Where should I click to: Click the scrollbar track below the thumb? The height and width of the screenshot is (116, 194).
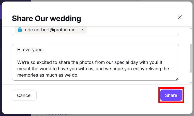pos(191,77)
